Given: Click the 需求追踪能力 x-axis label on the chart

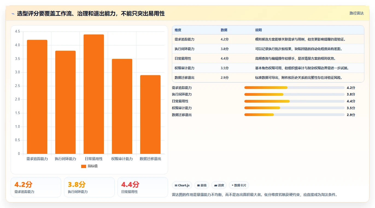Looking at the screenshot, I should pyautogui.click(x=37, y=159).
